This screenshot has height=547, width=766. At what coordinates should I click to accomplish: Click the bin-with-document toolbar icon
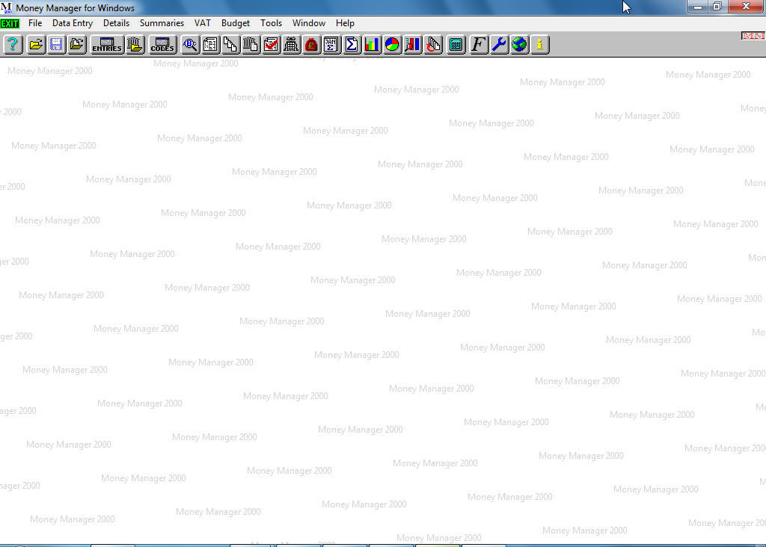[x=251, y=45]
